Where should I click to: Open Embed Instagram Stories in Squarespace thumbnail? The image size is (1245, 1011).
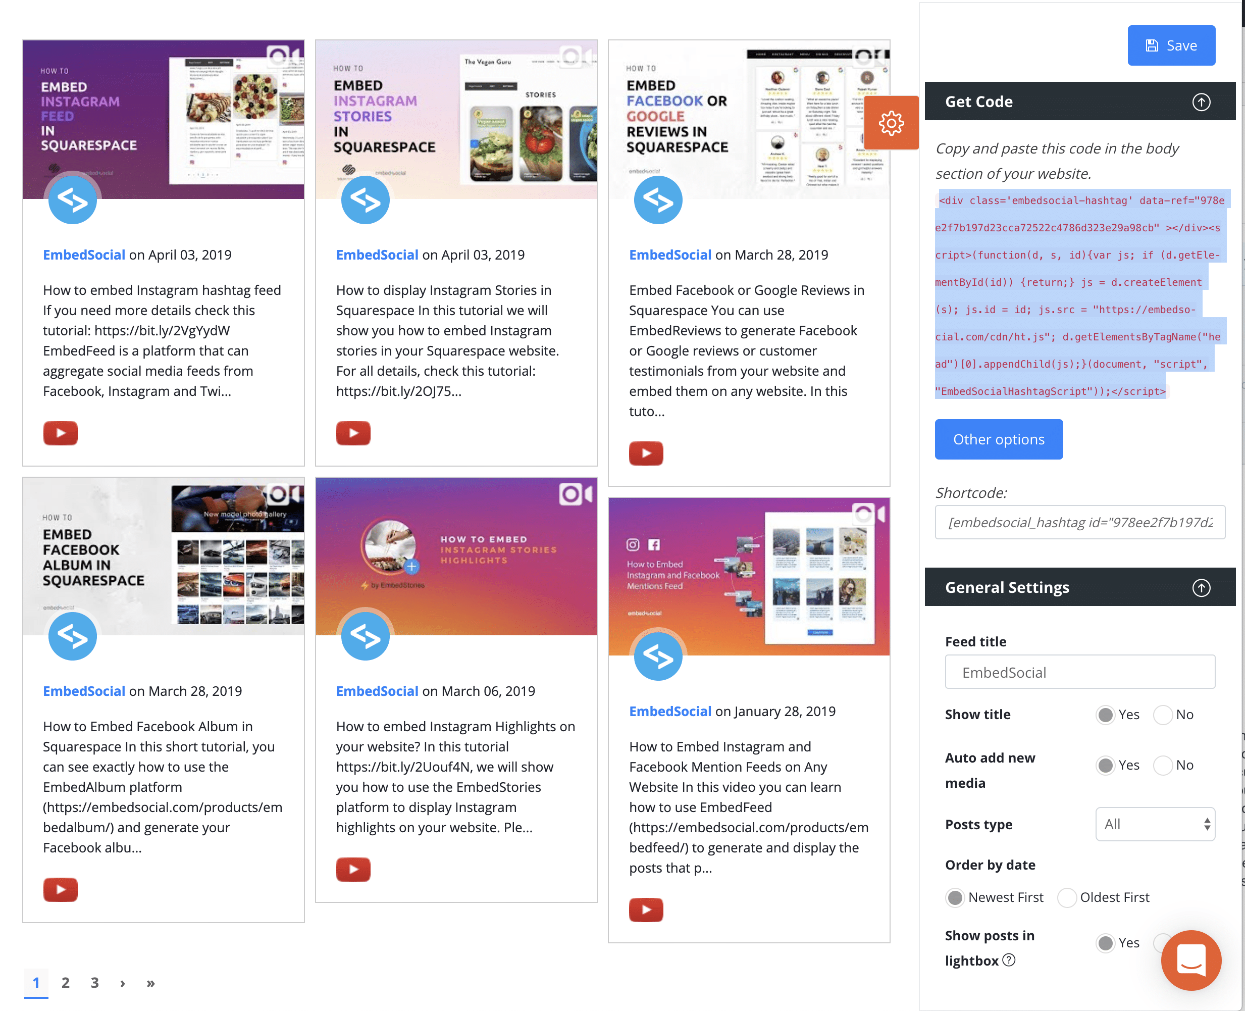pyautogui.click(x=456, y=119)
